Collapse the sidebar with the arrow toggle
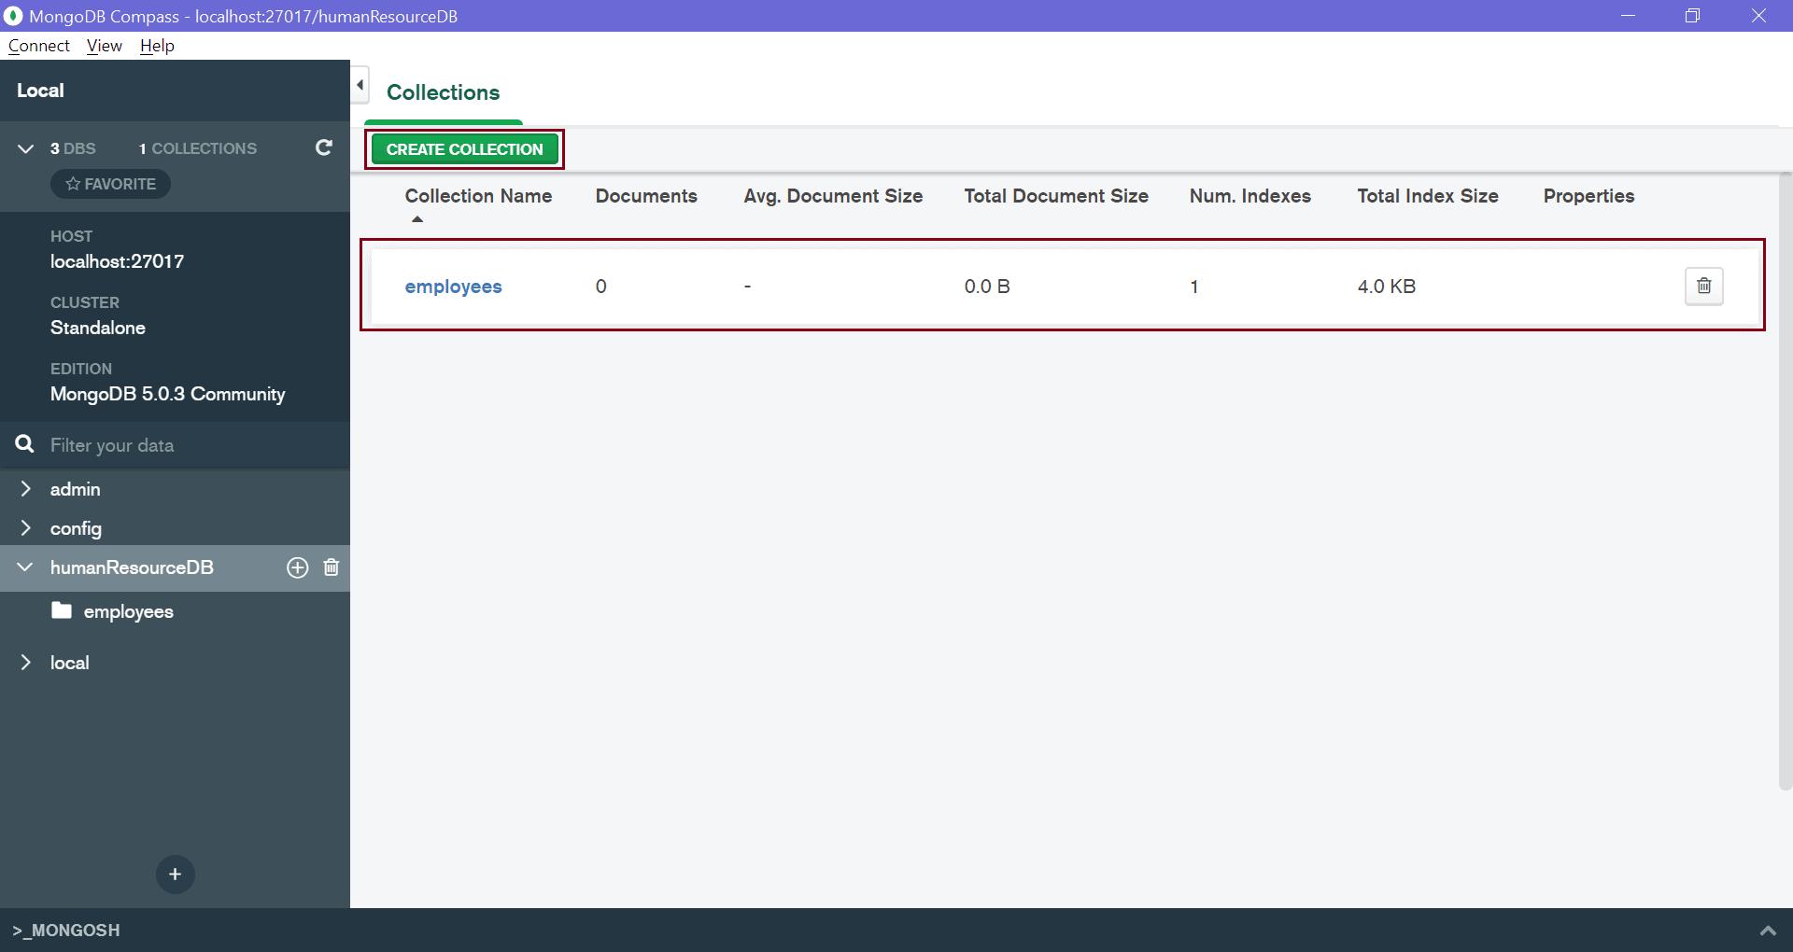This screenshot has width=1793, height=952. point(360,85)
